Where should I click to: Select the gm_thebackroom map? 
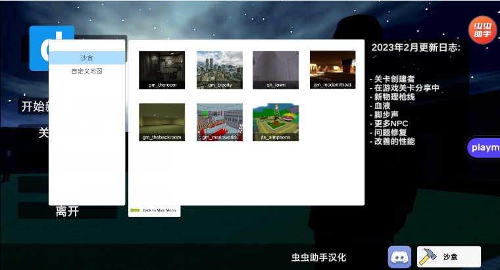click(x=162, y=122)
